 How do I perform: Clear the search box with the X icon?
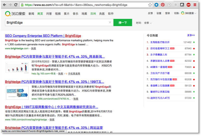click(x=110, y=22)
